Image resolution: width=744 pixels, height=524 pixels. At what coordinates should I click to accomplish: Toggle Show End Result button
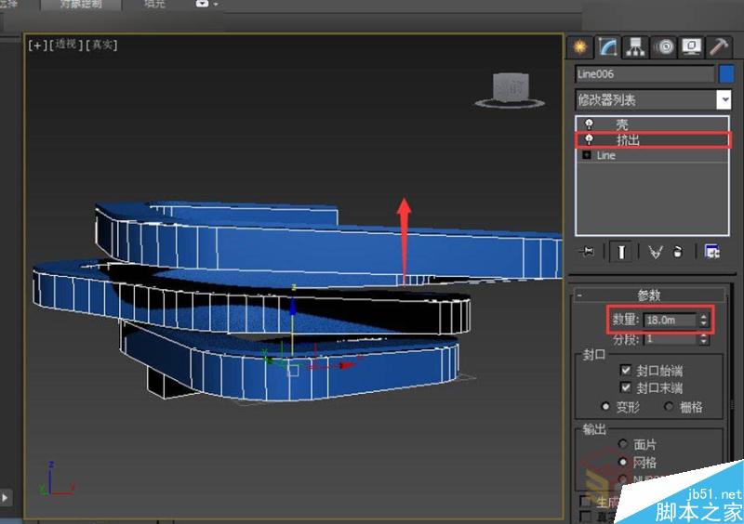pyautogui.click(x=618, y=252)
